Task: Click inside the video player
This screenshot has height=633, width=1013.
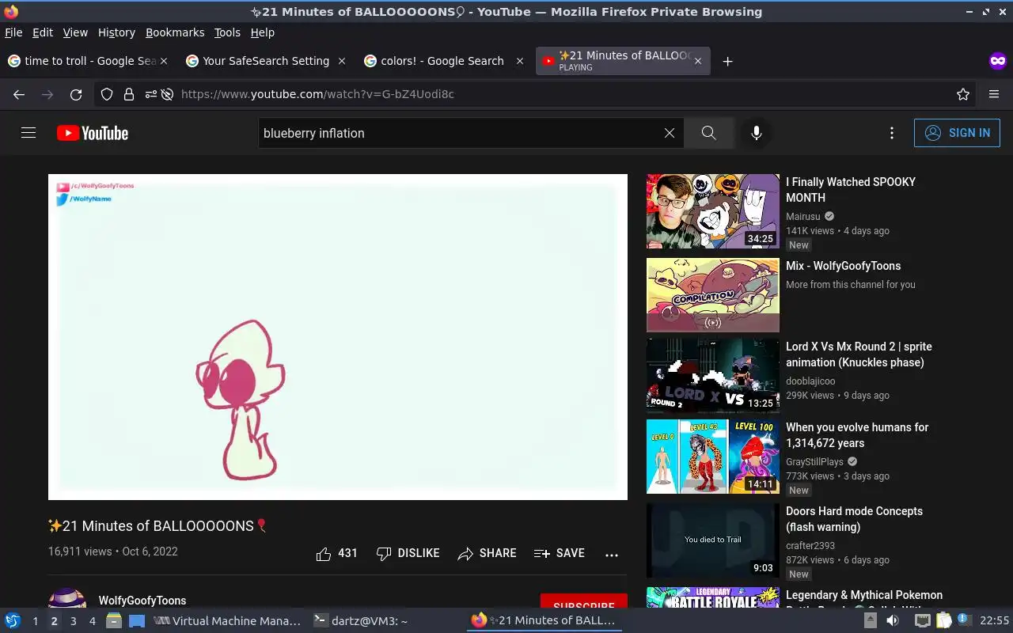Action: pyautogui.click(x=338, y=337)
